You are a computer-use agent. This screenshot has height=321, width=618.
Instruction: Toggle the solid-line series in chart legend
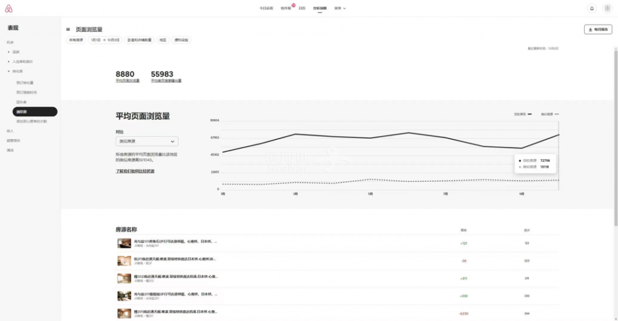tap(523, 114)
